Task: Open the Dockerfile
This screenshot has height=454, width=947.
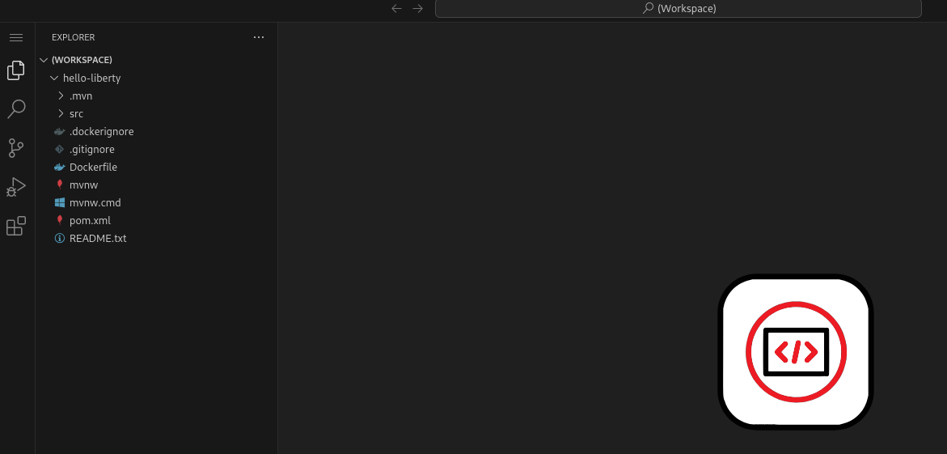Action: (x=156, y=167)
